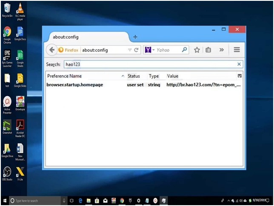Open Google Drive desktop shortcut
Screen dimensions: 274x206
(7, 150)
